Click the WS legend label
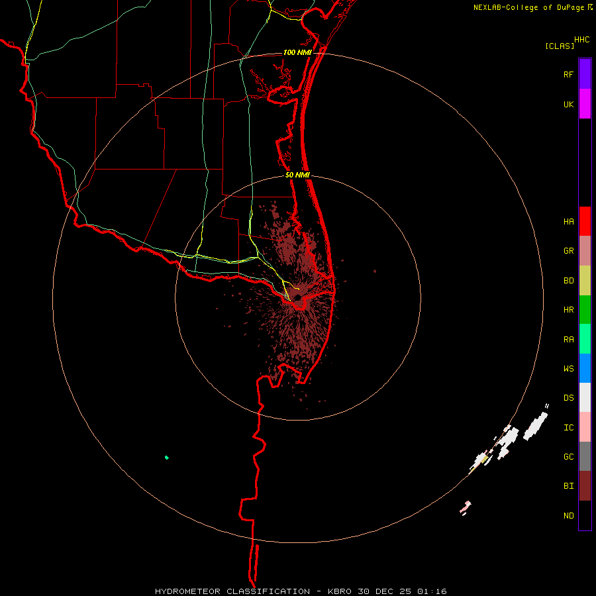596x596 pixels. coord(568,368)
